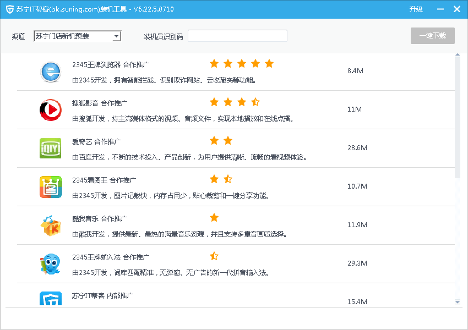
Task: Click the scrollbar down arrow
Action: [458, 302]
